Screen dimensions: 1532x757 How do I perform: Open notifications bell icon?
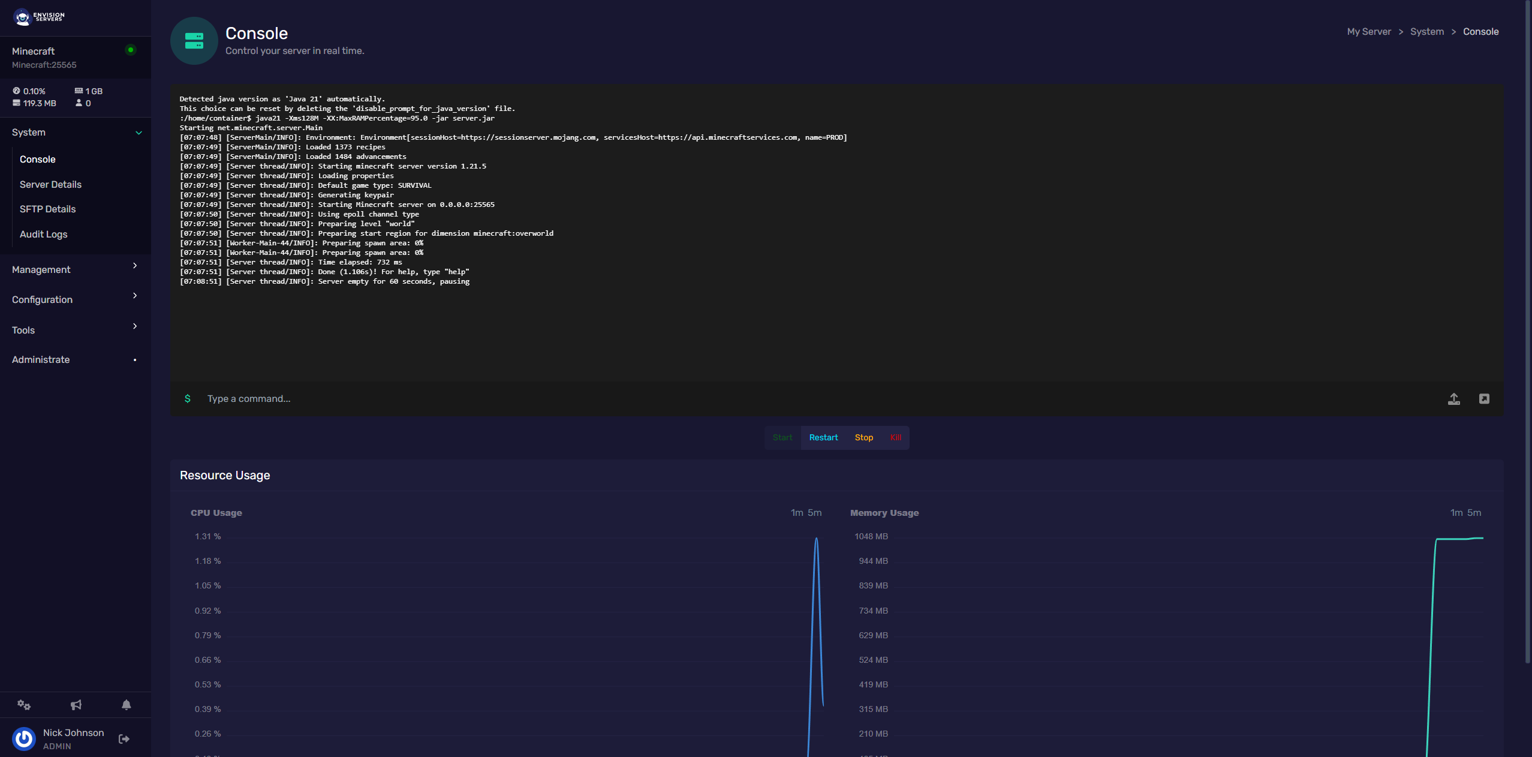(127, 705)
